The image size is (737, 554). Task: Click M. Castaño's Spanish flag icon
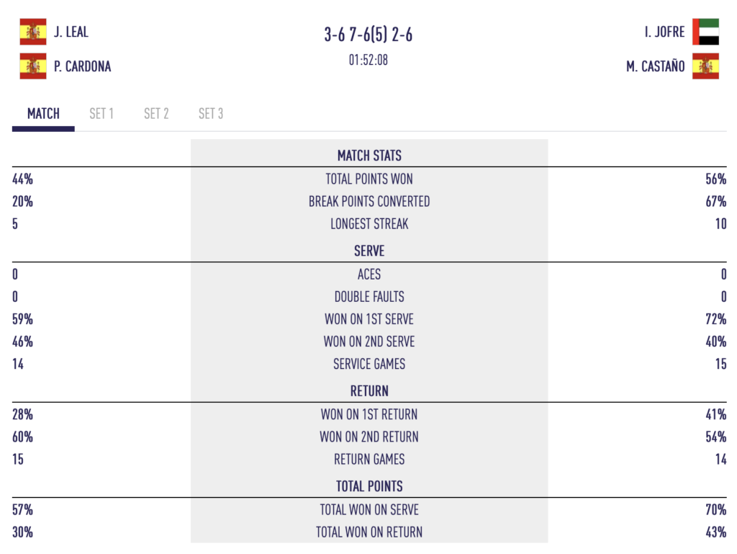click(x=705, y=66)
